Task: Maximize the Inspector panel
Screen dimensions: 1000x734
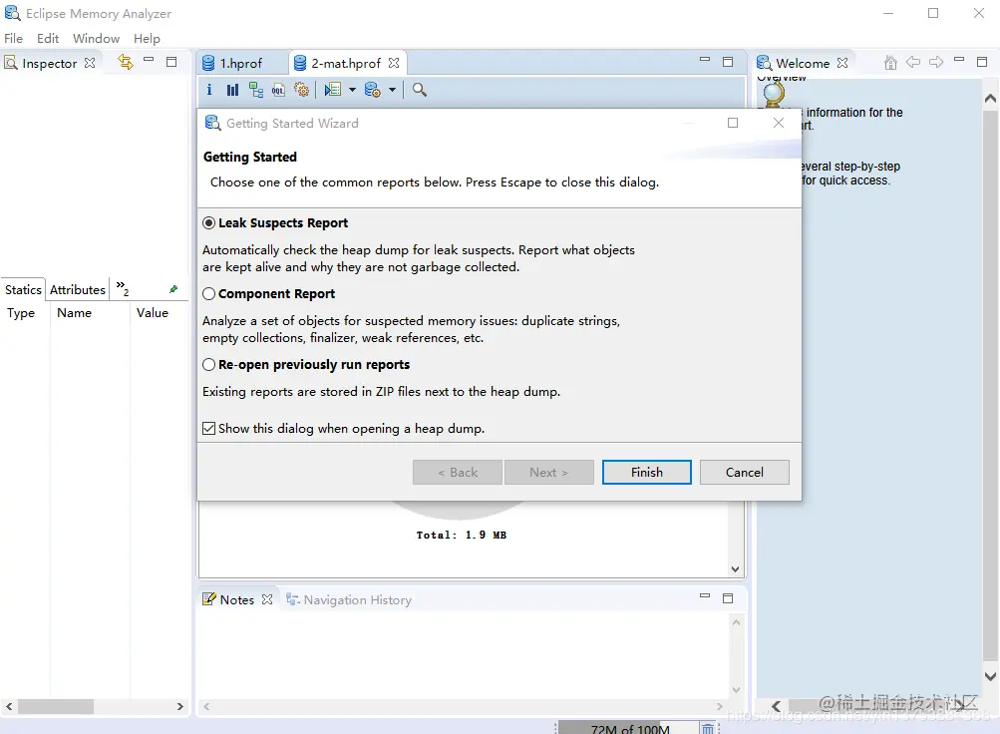Action: click(x=171, y=62)
